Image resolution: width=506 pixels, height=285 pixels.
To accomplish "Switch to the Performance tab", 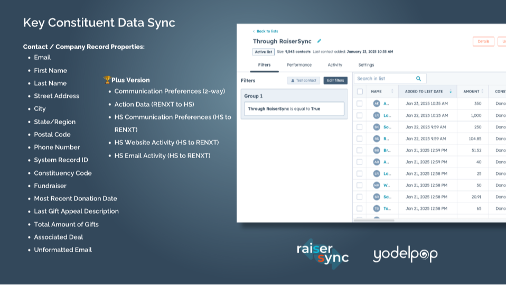I will 299,65.
